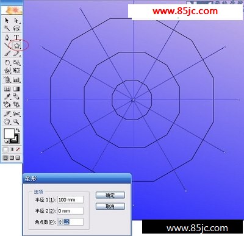Select the Hand tool
Screen dimensions: 244x236
7,122
